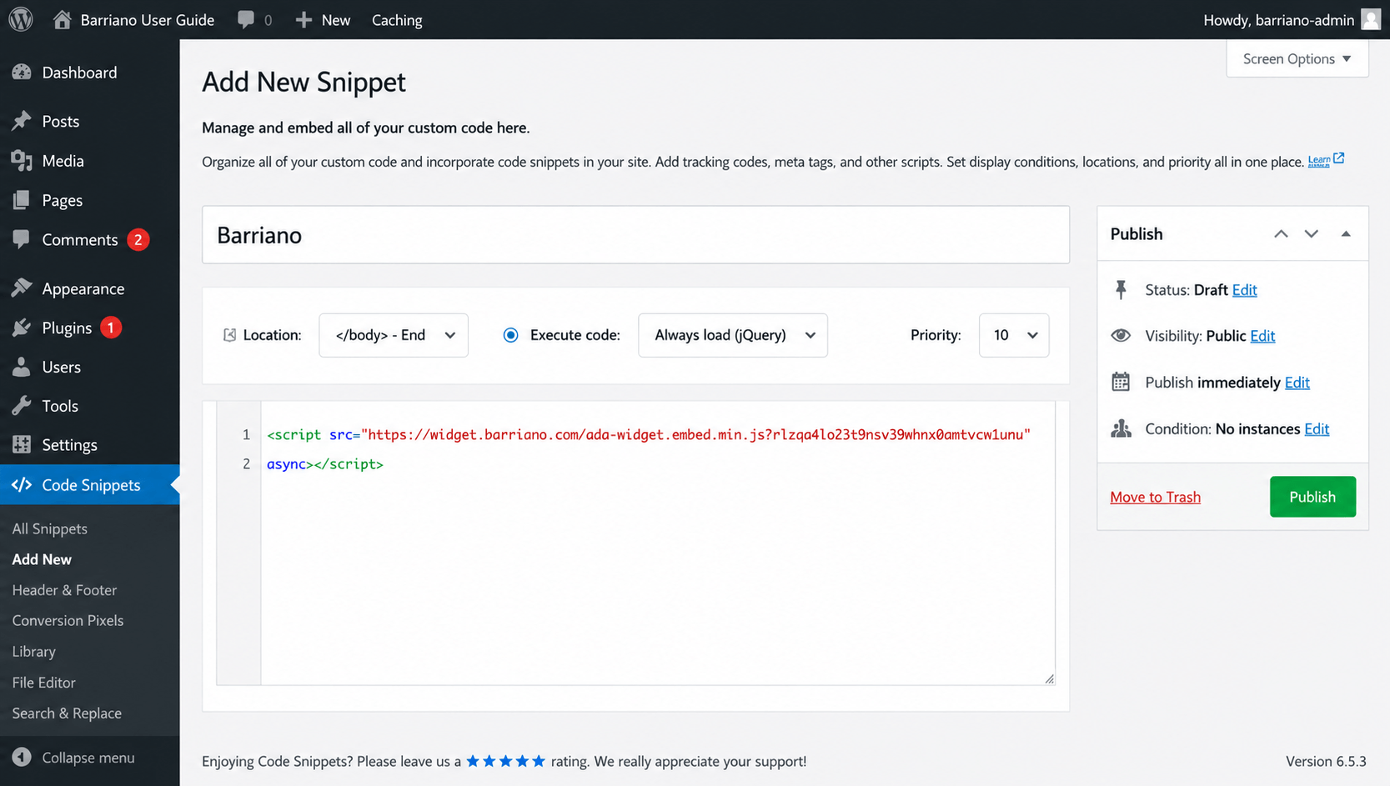Image resolution: width=1390 pixels, height=786 pixels.
Task: Click the external link icon beside Learn
Action: pyautogui.click(x=1338, y=158)
